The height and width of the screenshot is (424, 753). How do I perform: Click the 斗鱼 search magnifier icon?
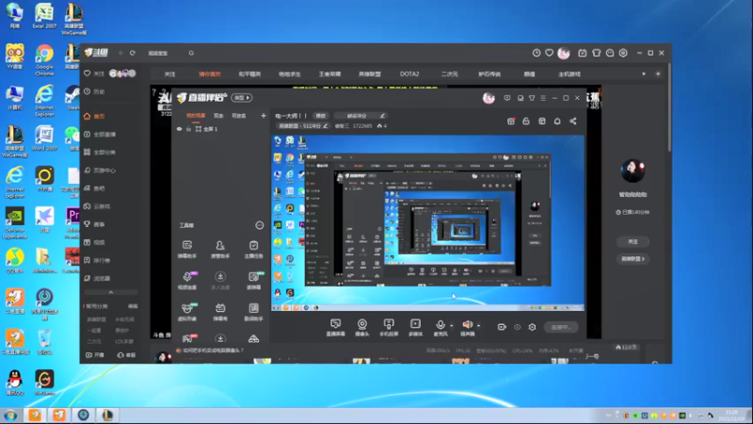[191, 53]
